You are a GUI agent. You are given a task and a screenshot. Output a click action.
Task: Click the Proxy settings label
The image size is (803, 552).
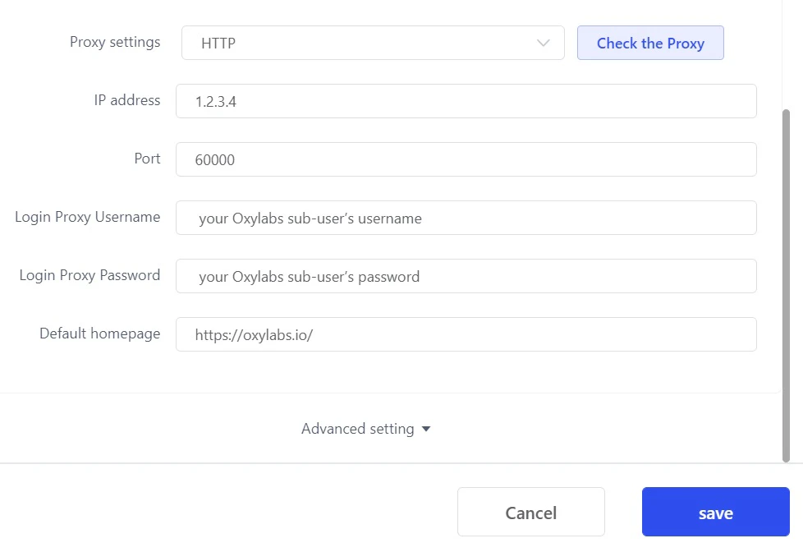click(x=115, y=42)
